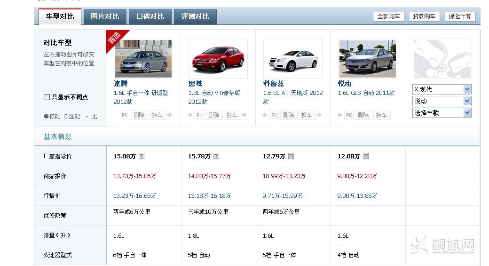Click calculator icon next to 12.79万
This screenshot has height=266, width=489.
[x=291, y=156]
